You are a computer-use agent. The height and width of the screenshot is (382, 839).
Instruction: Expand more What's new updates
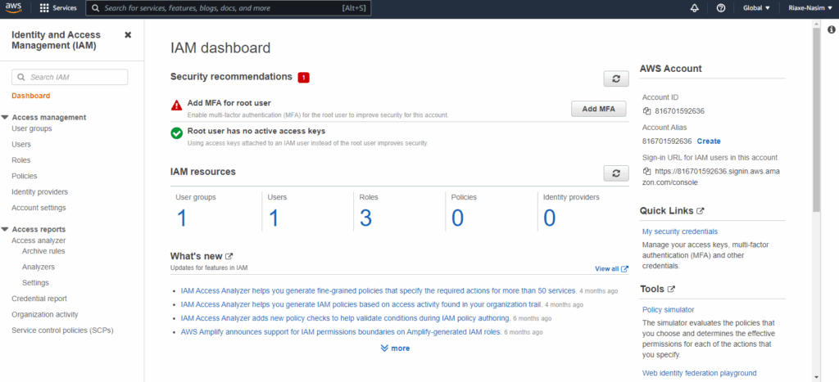tap(395, 348)
